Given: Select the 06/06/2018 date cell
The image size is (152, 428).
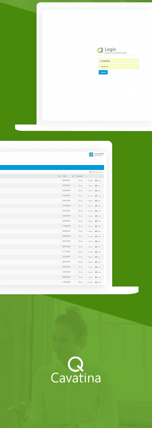Looking at the screenshot, I should 66,277.
